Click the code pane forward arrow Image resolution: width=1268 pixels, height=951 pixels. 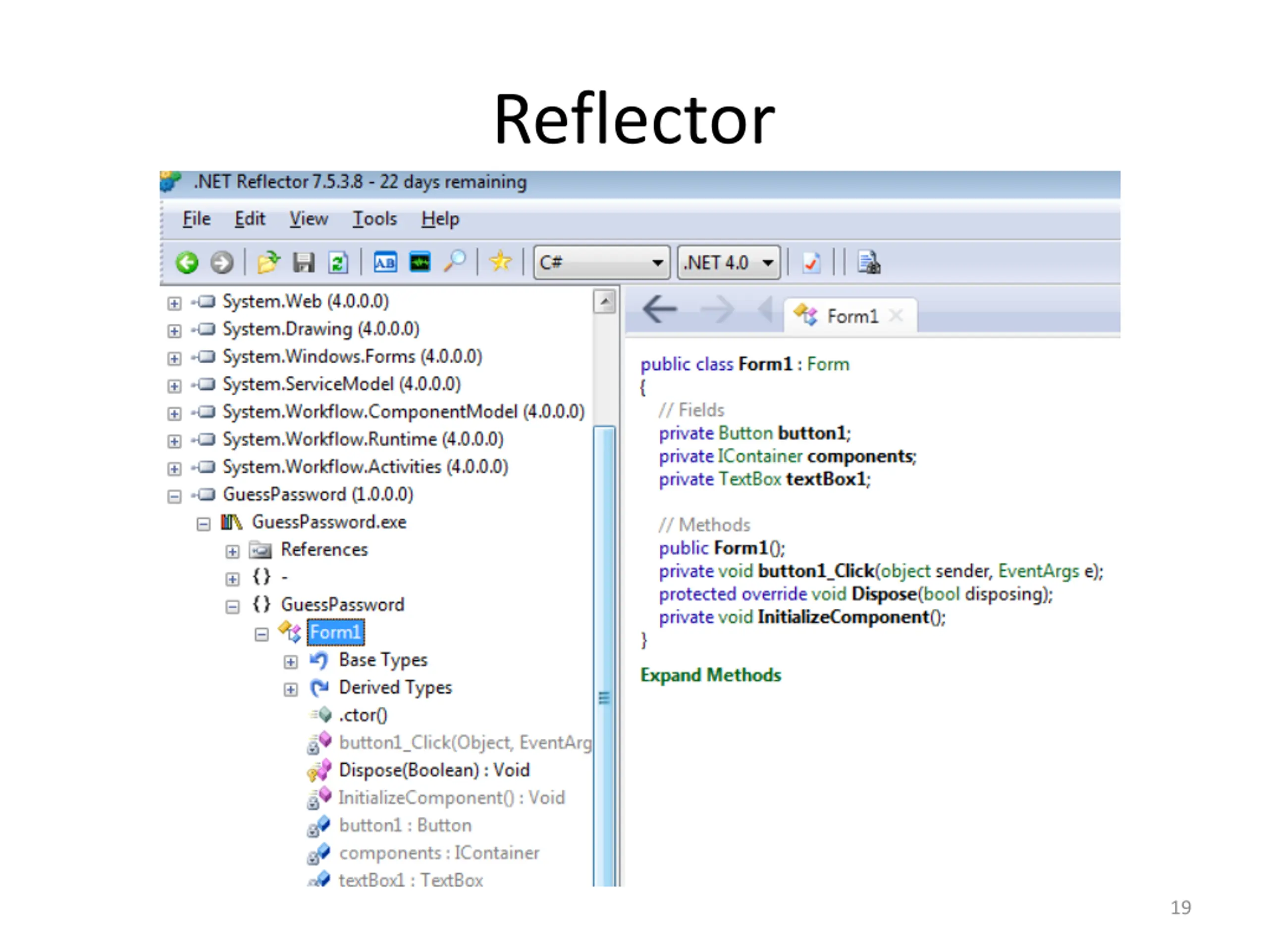pyautogui.click(x=717, y=310)
